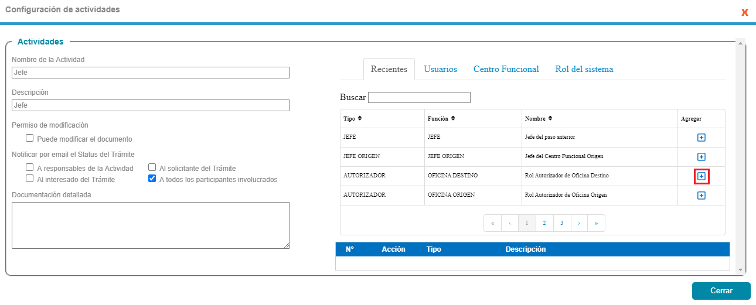Enable Puede modificar el documento checkbox
Image resolution: width=756 pixels, height=305 pixels.
click(29, 139)
